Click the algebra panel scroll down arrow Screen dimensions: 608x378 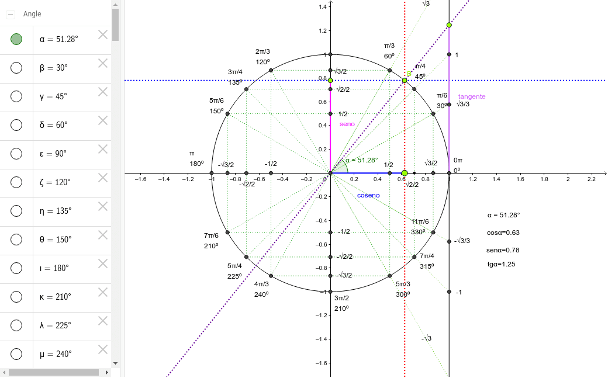pyautogui.click(x=115, y=363)
